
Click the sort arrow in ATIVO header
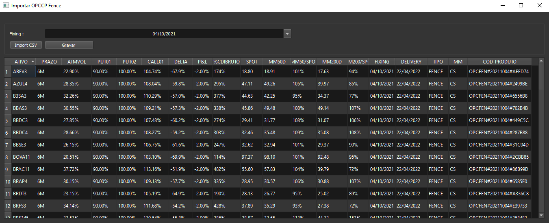pyautogui.click(x=33, y=61)
